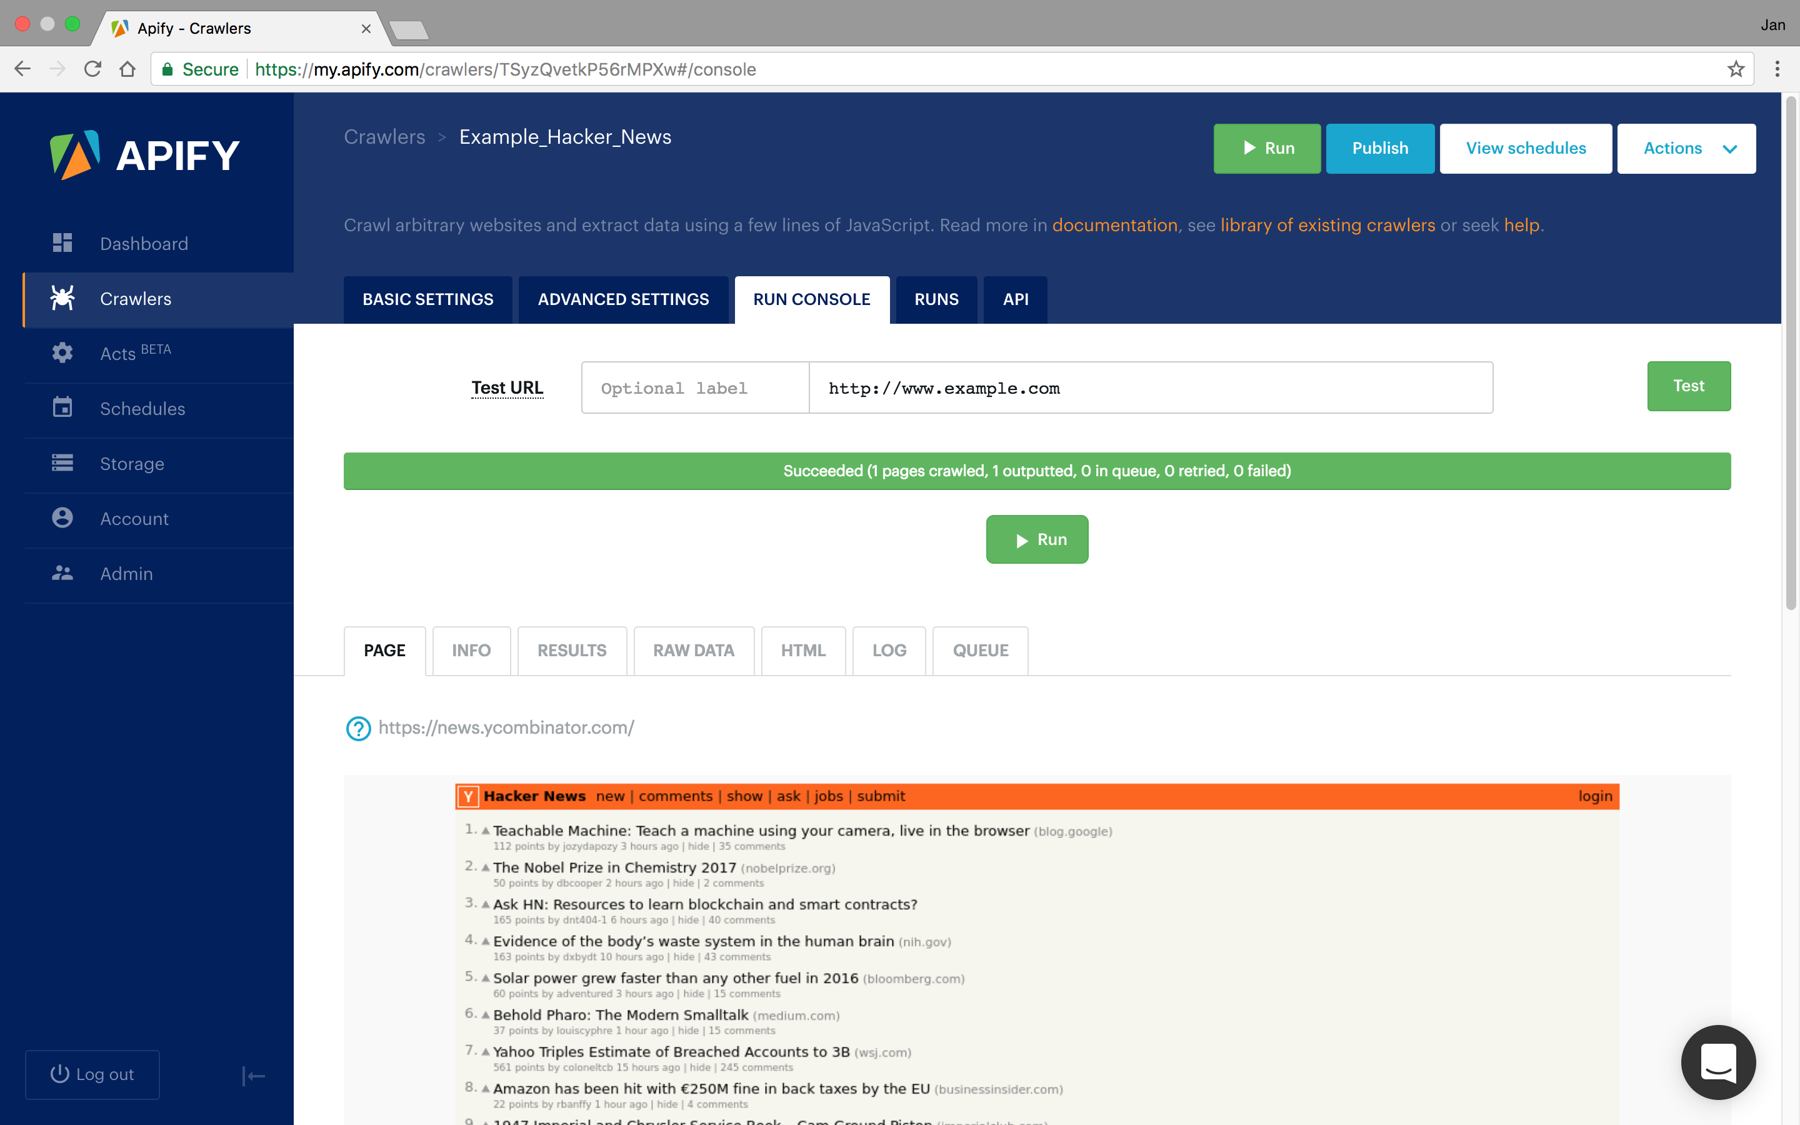Click the Schedules calendar icon
1800x1125 pixels.
tap(62, 407)
